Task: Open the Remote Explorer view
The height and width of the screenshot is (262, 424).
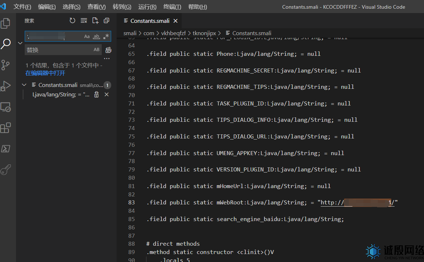Action: click(x=6, y=107)
